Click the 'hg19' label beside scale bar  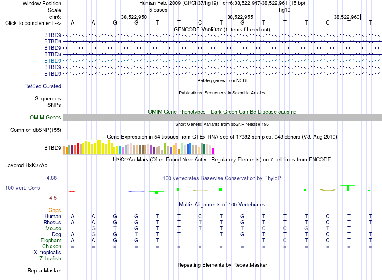[285, 10]
